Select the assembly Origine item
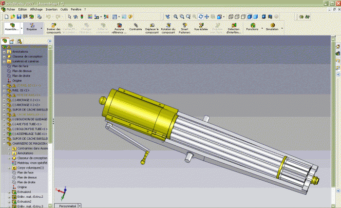Screen dimensions: 341x208 (17, 80)
